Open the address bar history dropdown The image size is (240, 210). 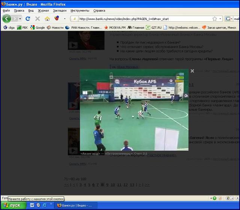coord(220,19)
